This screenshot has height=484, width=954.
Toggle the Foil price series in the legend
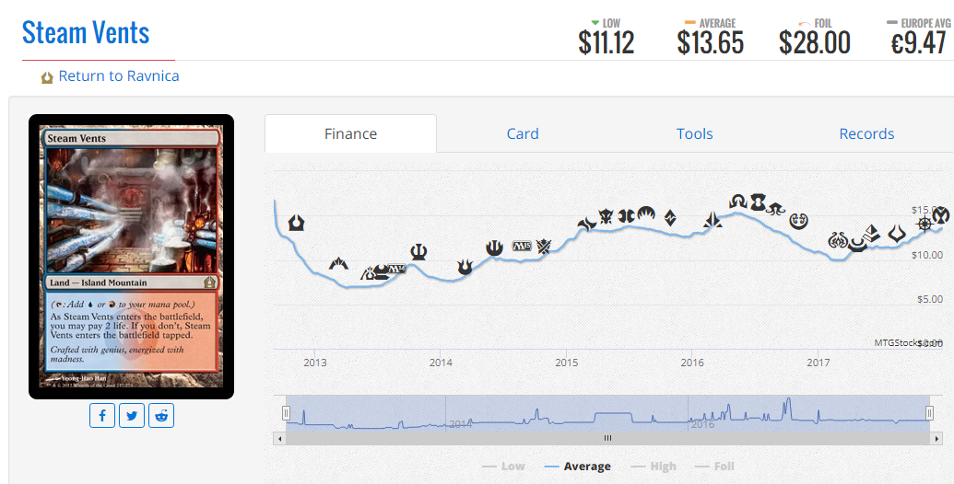[x=714, y=467]
